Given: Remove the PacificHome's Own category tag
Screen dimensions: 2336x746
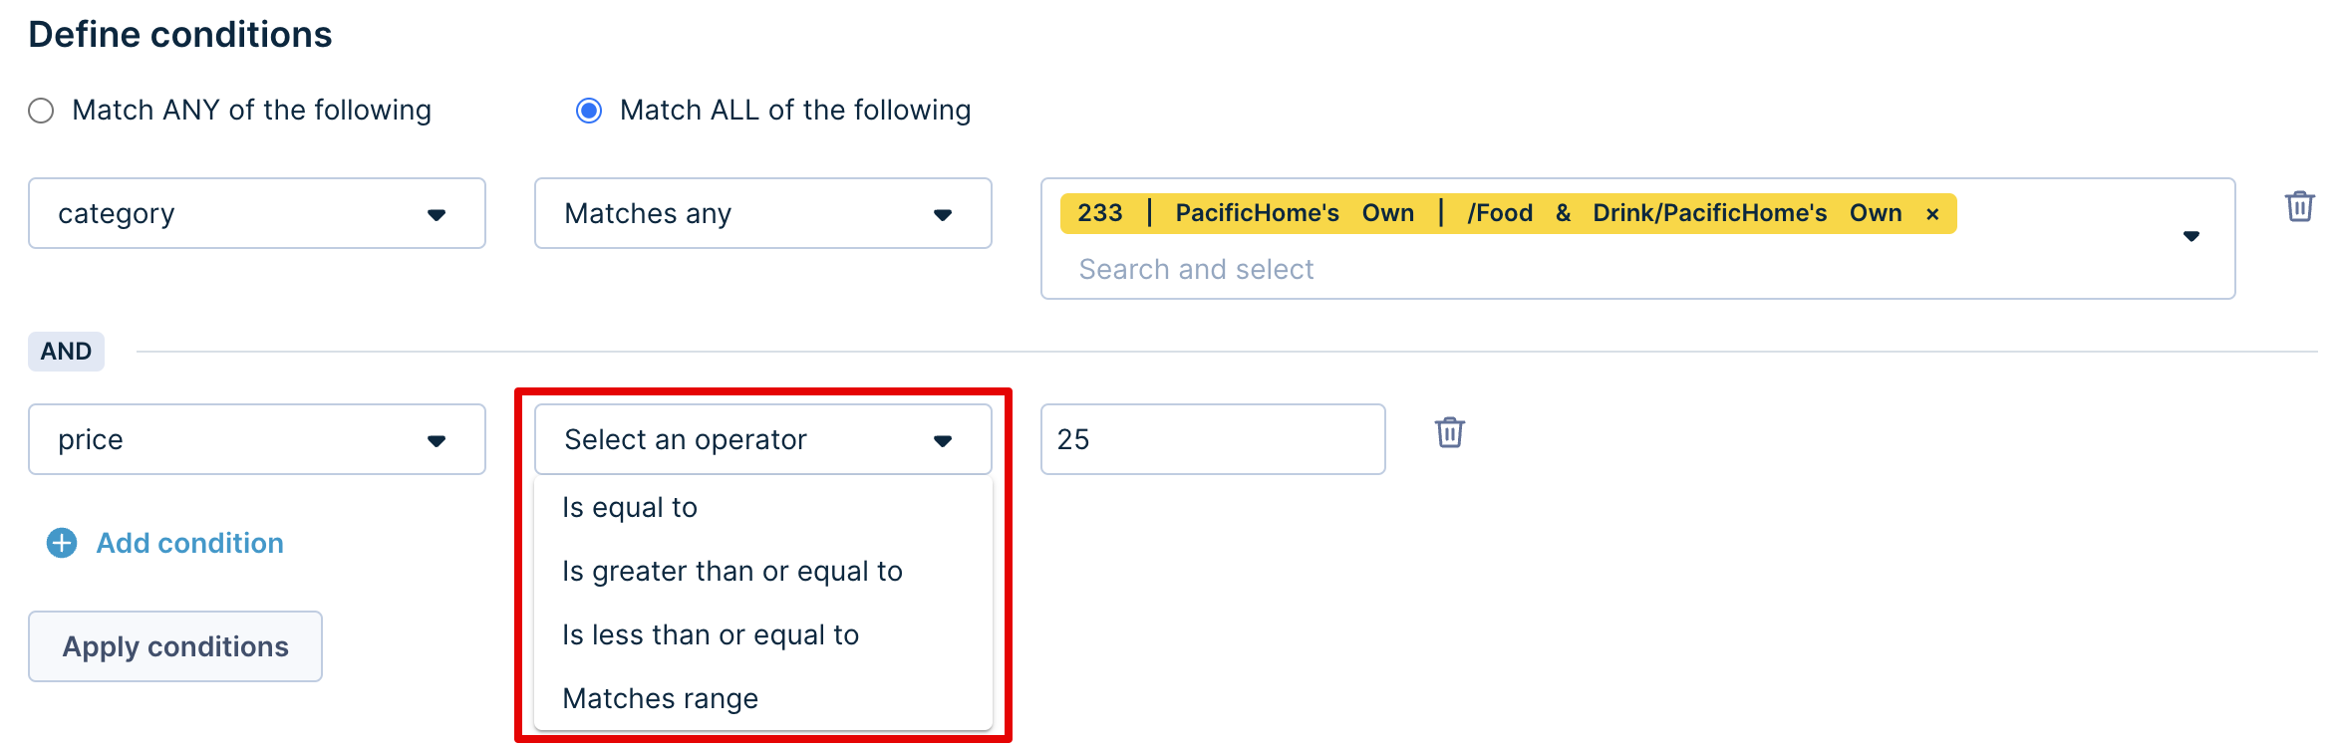Looking at the screenshot, I should (x=1932, y=214).
